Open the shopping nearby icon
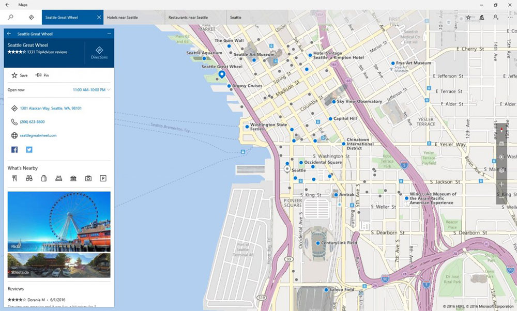This screenshot has width=517, height=311. (44, 178)
